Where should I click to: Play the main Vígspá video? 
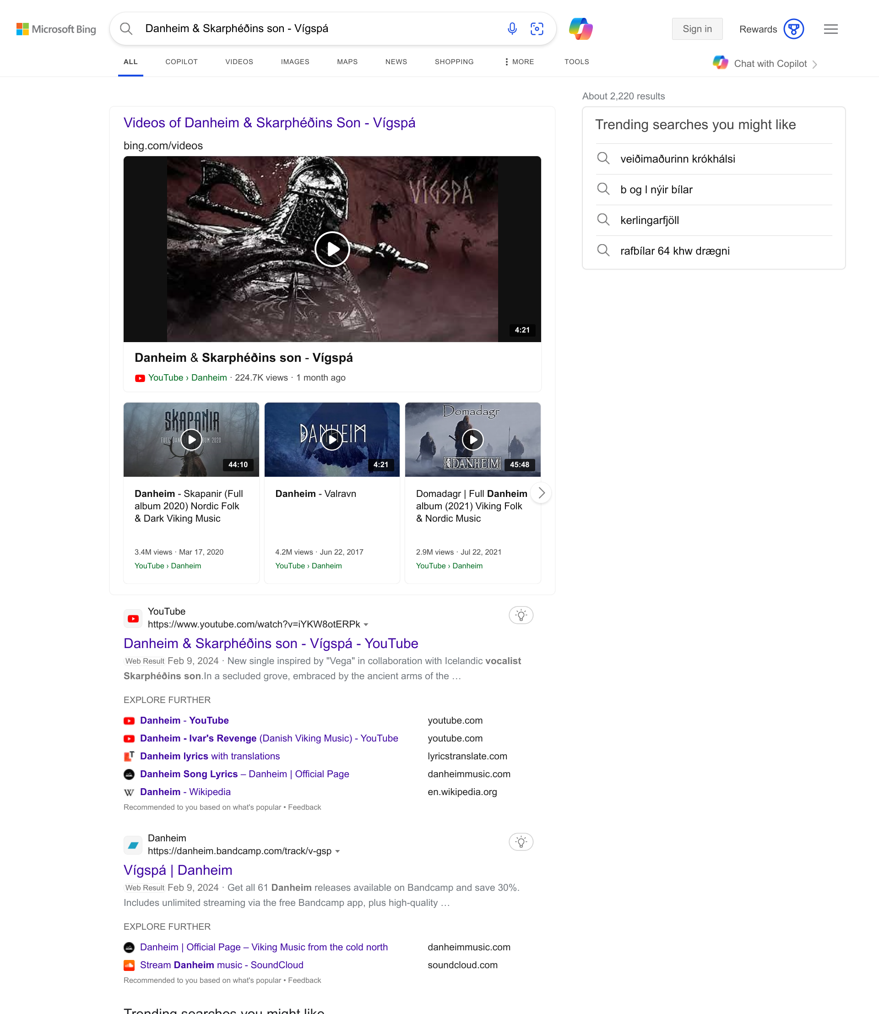coord(332,249)
